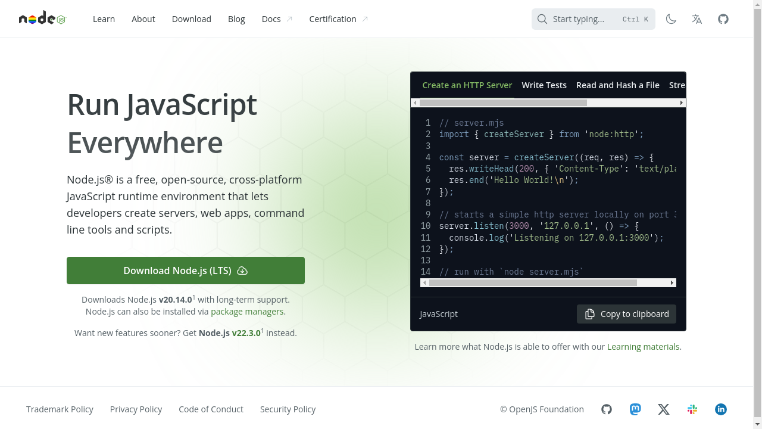The height and width of the screenshot is (429, 762).
Task: Open the package managers link
Action: click(247, 311)
